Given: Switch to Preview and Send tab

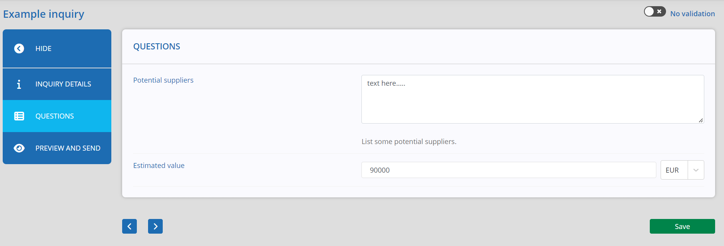Looking at the screenshot, I should pyautogui.click(x=57, y=148).
